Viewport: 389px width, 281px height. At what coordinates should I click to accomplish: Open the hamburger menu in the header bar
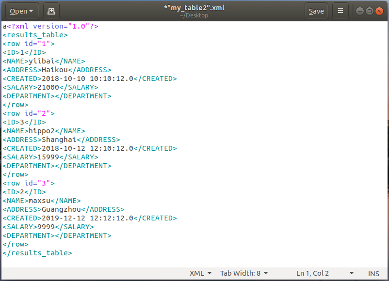pyautogui.click(x=340, y=11)
